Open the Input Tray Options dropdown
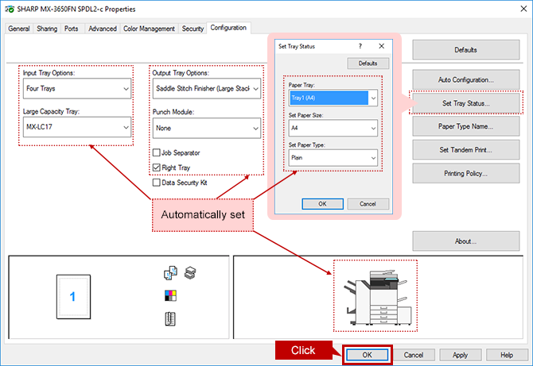The width and height of the screenshot is (533, 366). (x=77, y=89)
